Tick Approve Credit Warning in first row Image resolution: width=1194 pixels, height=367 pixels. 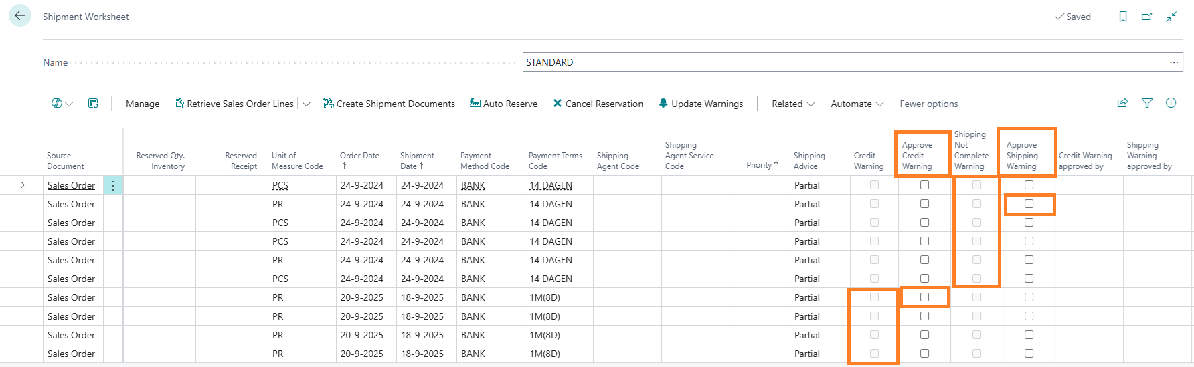coord(924,185)
